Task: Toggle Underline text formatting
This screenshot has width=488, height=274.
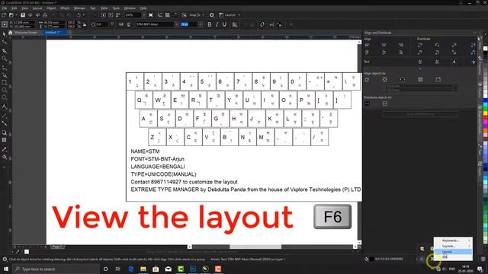Action: (x=224, y=24)
